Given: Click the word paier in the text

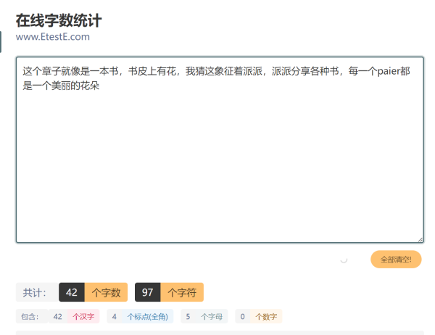Looking at the screenshot, I should (x=389, y=71).
